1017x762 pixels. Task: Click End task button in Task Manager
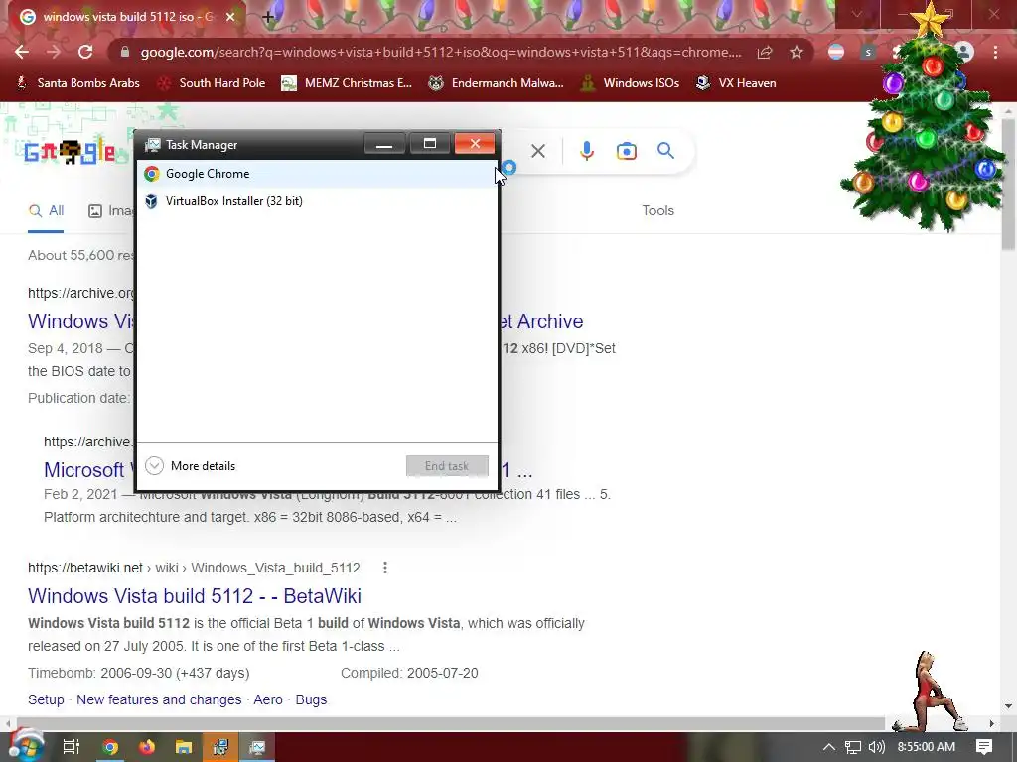447,466
